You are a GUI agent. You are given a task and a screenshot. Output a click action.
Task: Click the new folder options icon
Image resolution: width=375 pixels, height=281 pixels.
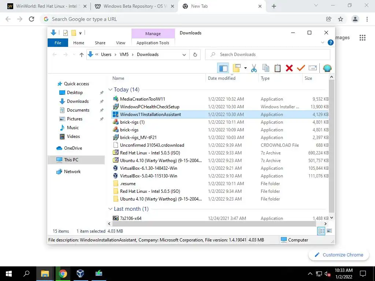tap(237, 68)
